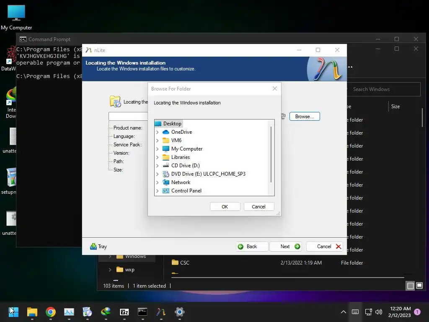Open 7-Zip from the taskbar
This screenshot has height=322, width=429.
[x=124, y=312]
